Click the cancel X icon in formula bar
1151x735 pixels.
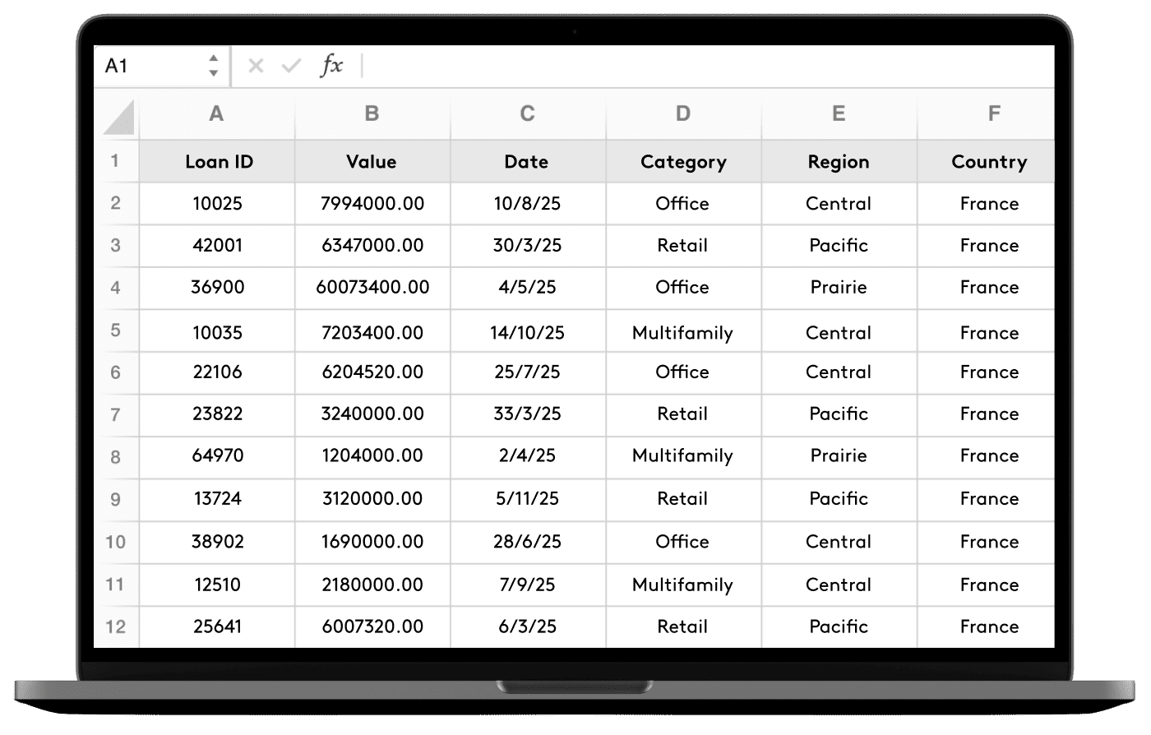[256, 67]
